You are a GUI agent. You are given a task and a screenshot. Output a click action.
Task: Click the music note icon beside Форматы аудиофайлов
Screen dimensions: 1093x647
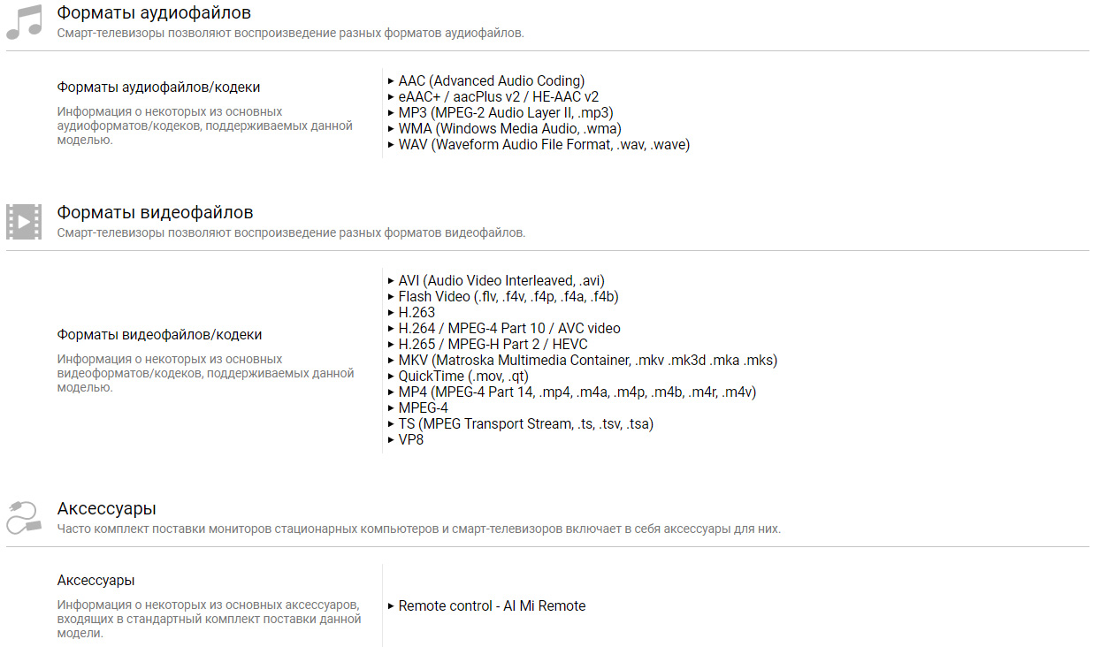click(x=24, y=21)
